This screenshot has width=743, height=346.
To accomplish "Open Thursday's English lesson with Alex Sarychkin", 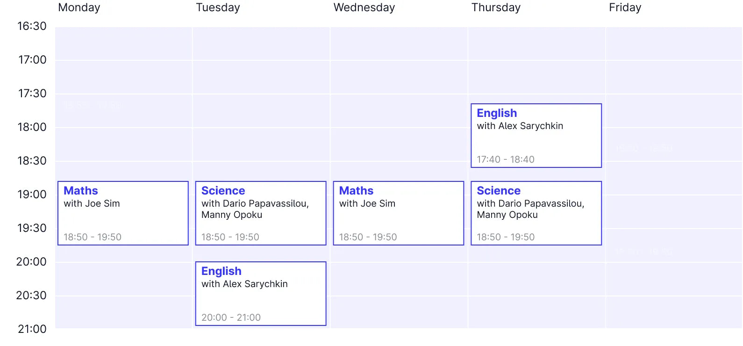I will [536, 135].
